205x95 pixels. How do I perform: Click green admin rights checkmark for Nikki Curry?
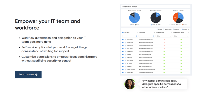click(164, 58)
